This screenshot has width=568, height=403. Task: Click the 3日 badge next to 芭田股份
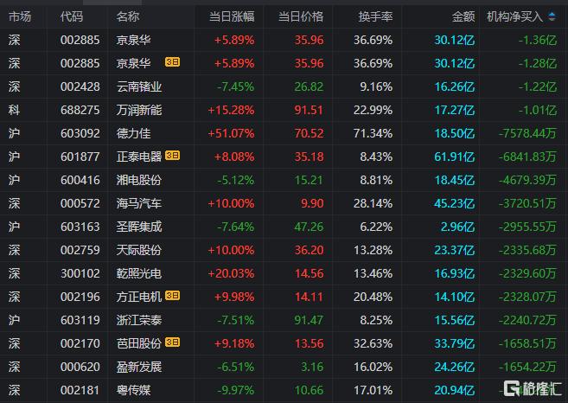173,343
